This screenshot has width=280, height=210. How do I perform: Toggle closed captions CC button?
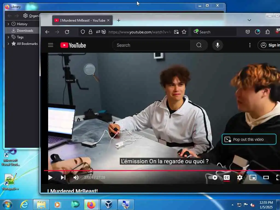tap(227, 177)
